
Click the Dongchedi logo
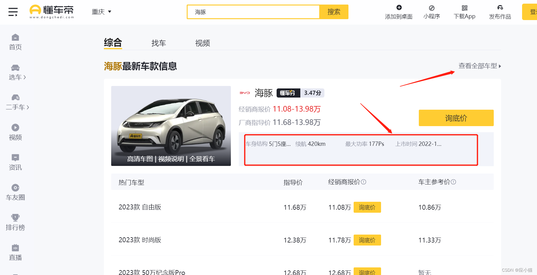pyautogui.click(x=52, y=12)
